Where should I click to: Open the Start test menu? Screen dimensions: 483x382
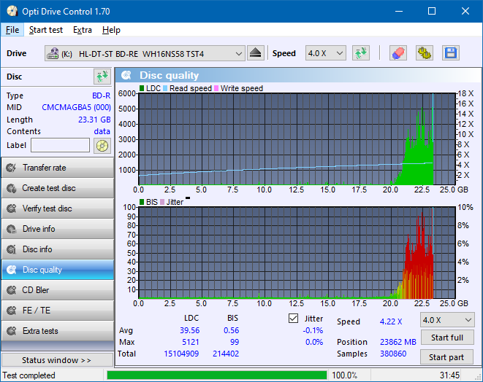(x=46, y=30)
